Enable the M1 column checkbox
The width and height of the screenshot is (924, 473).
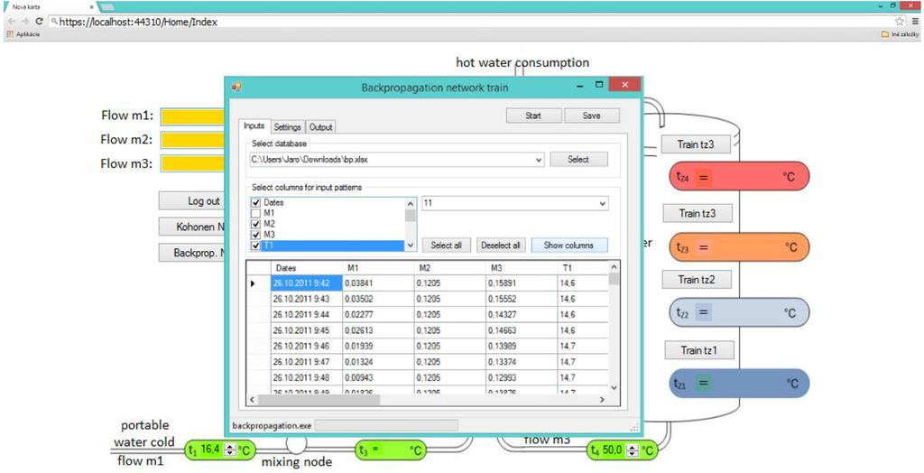(x=255, y=213)
